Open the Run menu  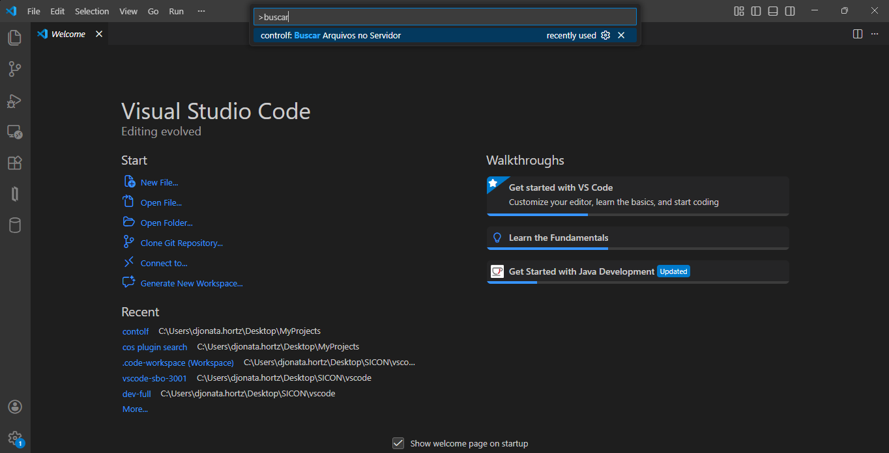tap(176, 11)
